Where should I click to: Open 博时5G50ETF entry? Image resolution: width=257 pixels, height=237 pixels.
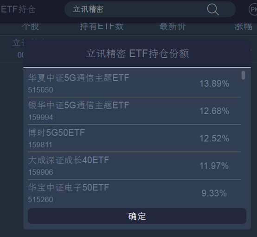(135, 138)
